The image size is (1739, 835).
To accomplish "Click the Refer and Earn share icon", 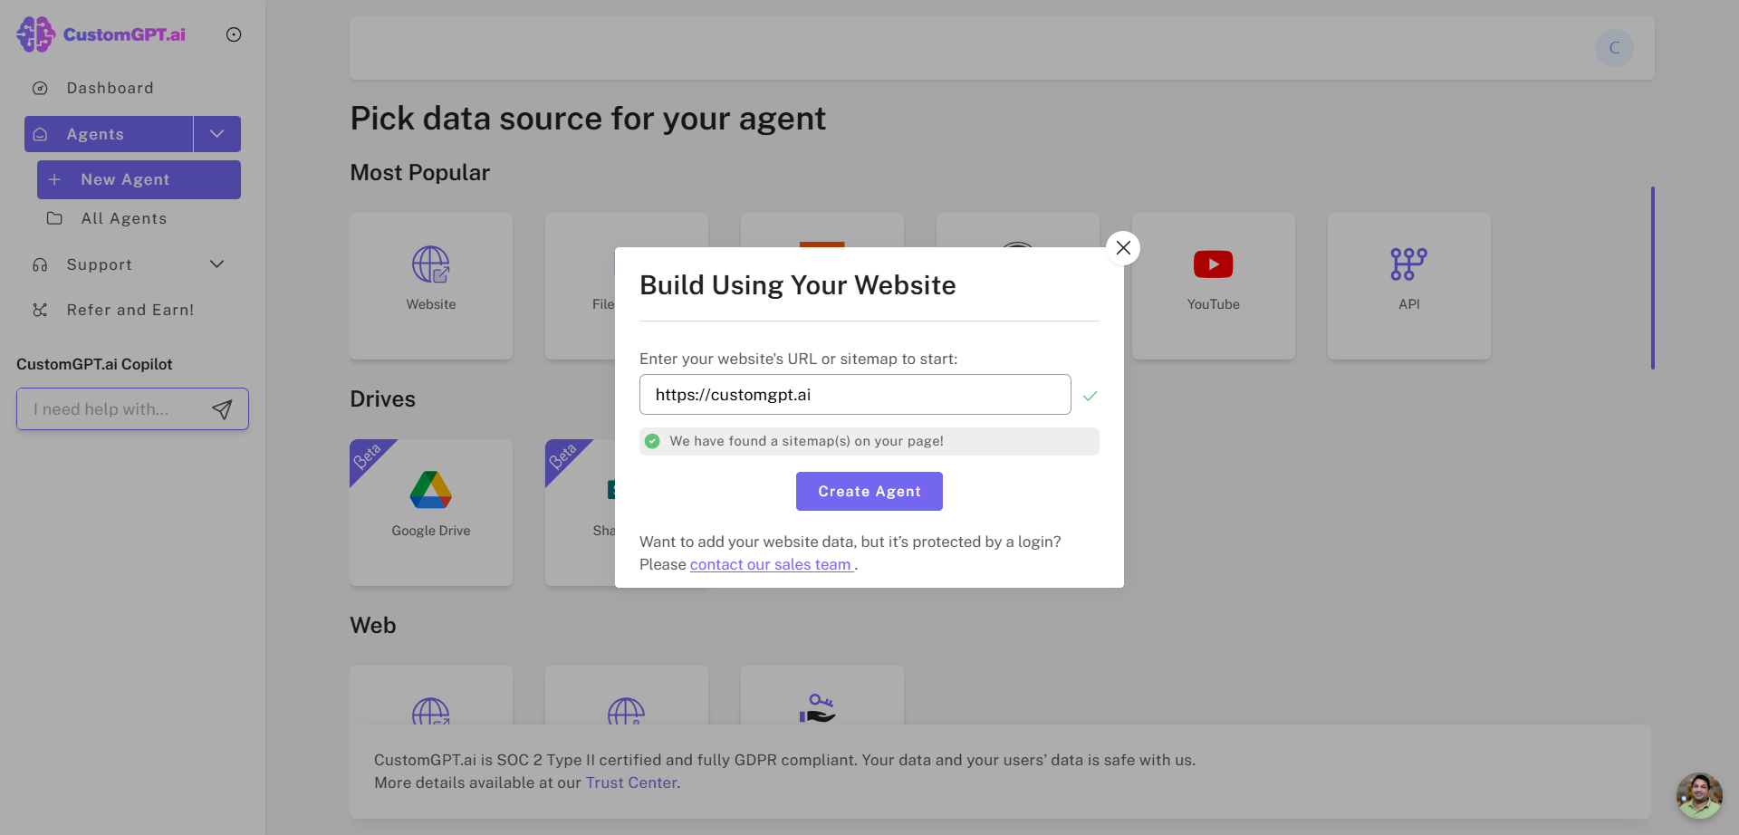I will click(40, 310).
